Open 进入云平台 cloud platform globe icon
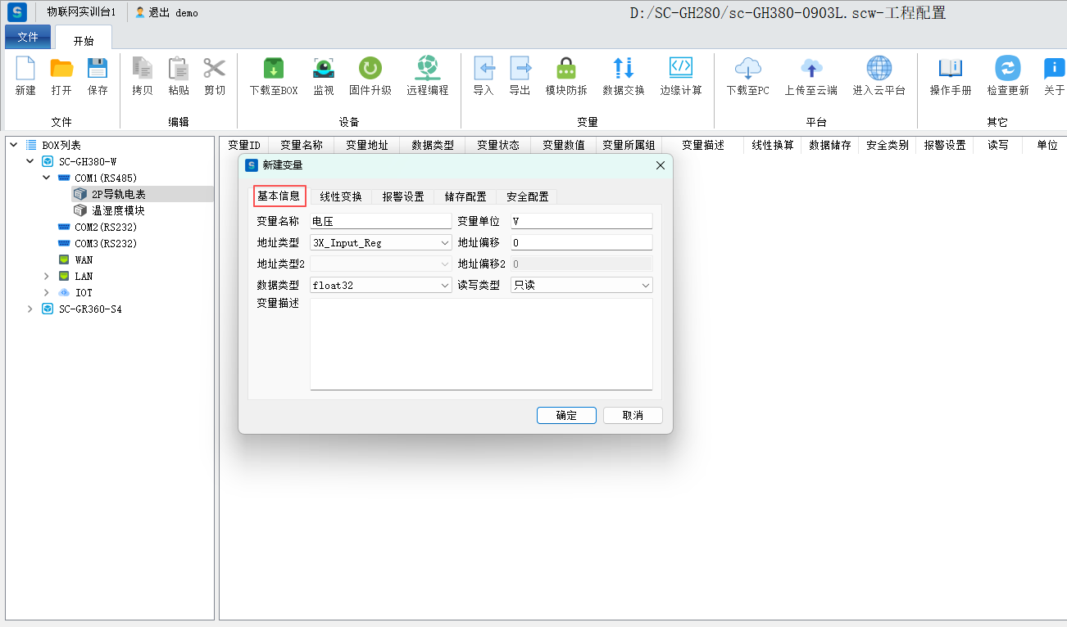Image resolution: width=1067 pixels, height=627 pixels. [879, 70]
